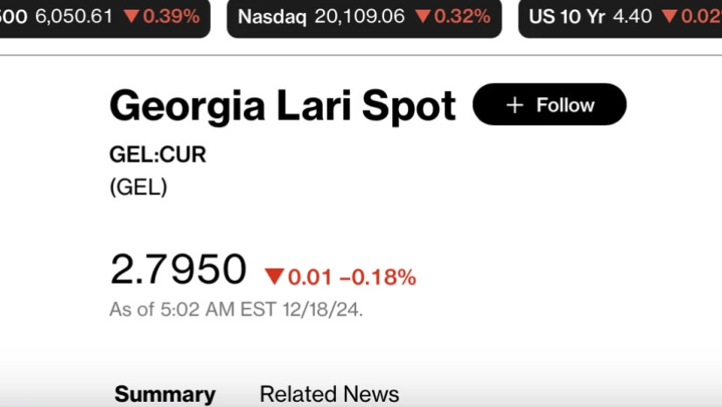
Task: Click the red down arrow before 0.39%
Action: [x=131, y=17]
